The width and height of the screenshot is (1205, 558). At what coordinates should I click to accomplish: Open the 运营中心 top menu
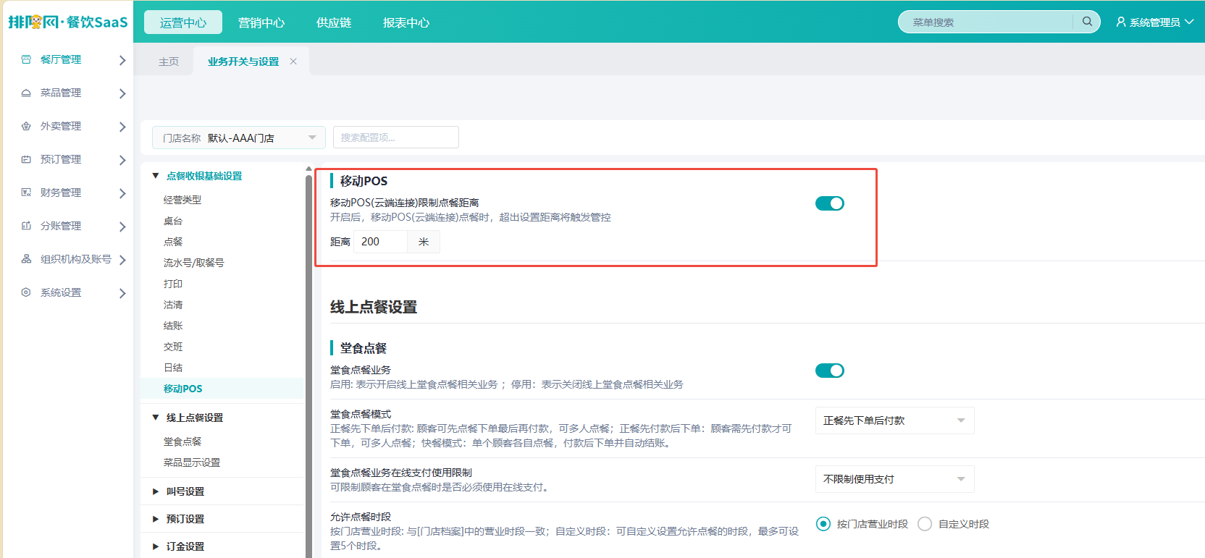click(x=183, y=22)
